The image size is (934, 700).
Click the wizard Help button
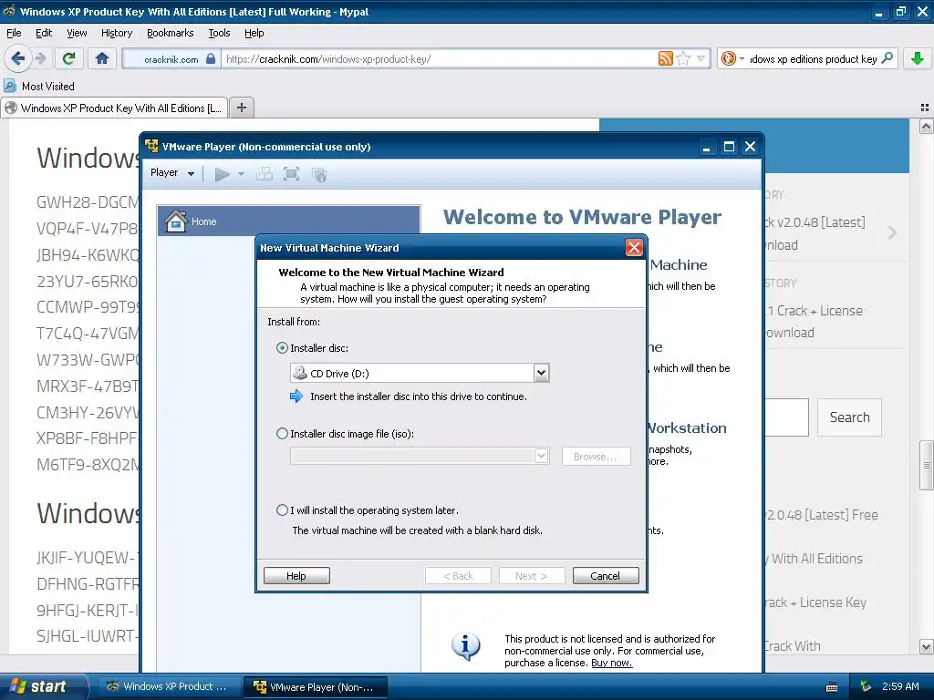point(296,576)
